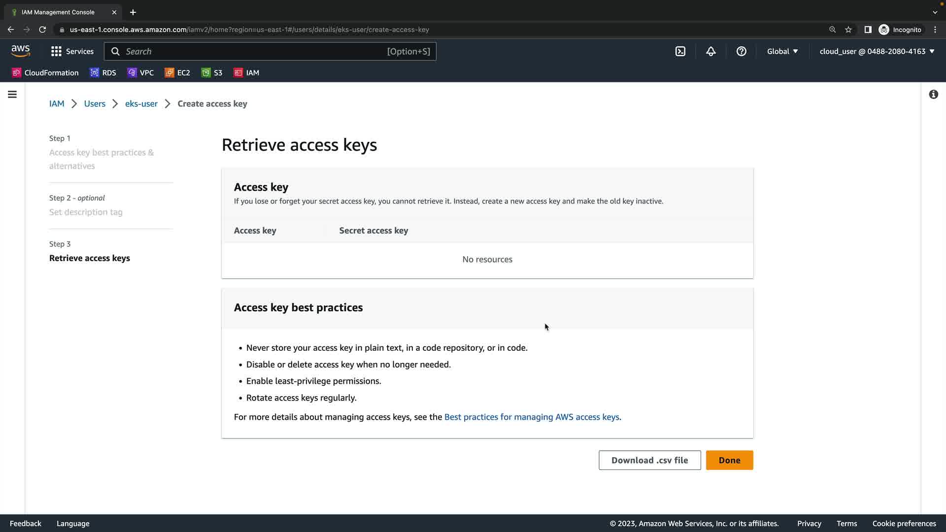This screenshot has height=532, width=946.
Task: Go to Users in the breadcrumb
Action: pos(95,103)
